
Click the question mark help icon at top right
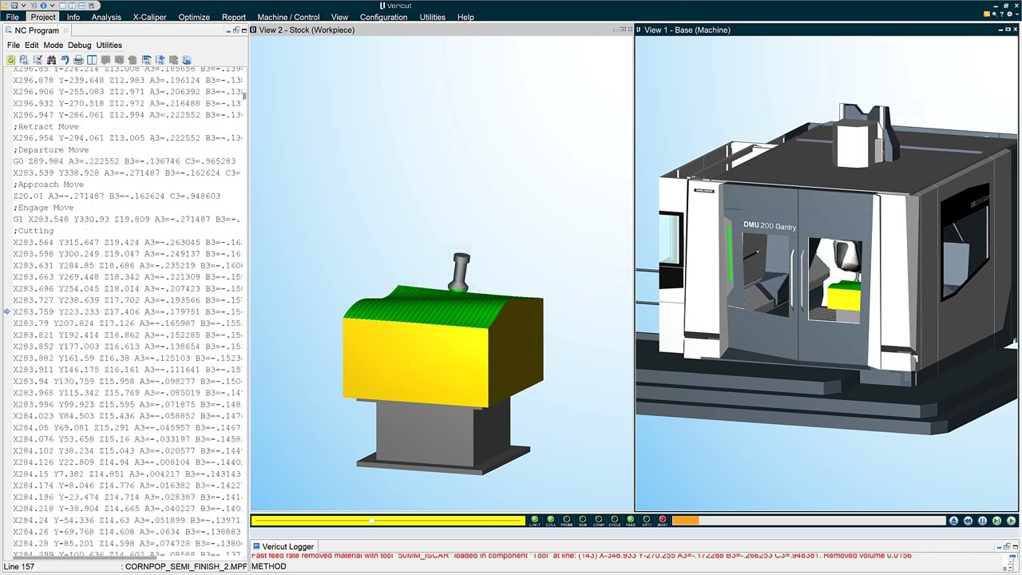click(1002, 14)
